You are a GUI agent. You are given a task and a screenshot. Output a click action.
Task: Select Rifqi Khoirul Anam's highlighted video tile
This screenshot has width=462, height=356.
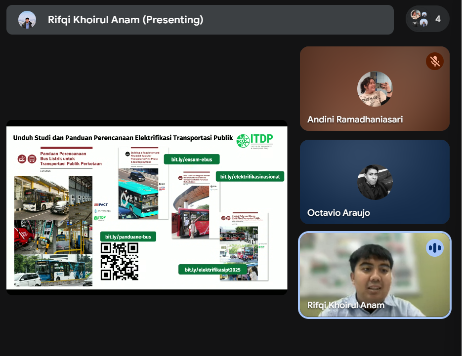click(374, 275)
